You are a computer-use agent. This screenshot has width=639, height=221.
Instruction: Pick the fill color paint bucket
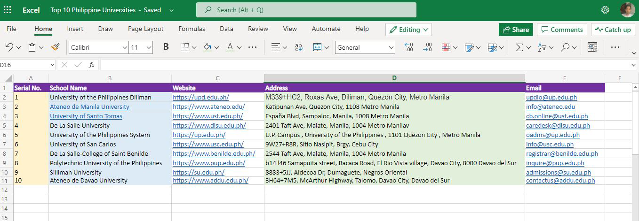pyautogui.click(x=208, y=47)
